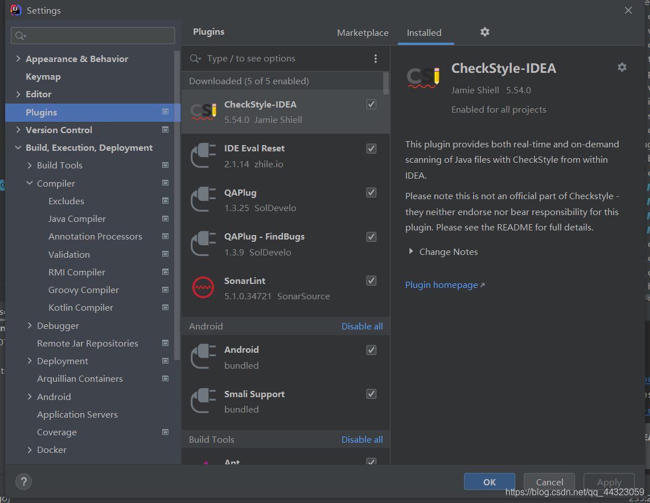The width and height of the screenshot is (650, 503).
Task: Click project-level icon beside Plugins
Action: click(165, 112)
